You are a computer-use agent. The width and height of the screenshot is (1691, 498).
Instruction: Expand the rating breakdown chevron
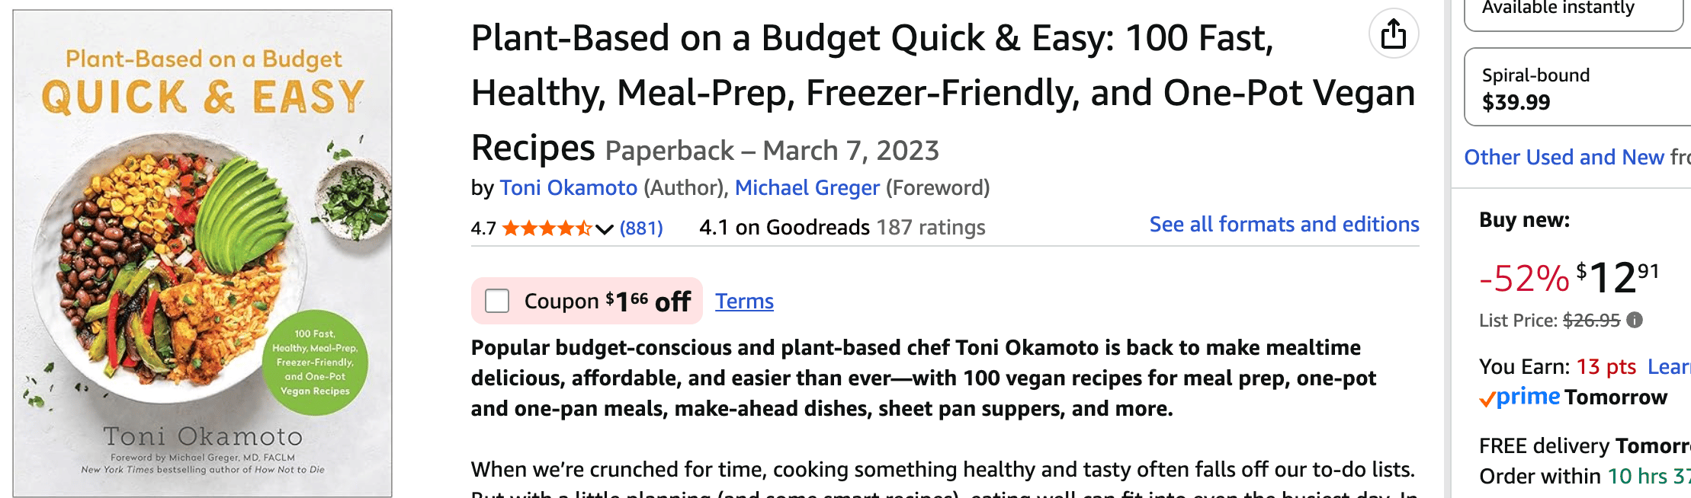pyautogui.click(x=605, y=229)
